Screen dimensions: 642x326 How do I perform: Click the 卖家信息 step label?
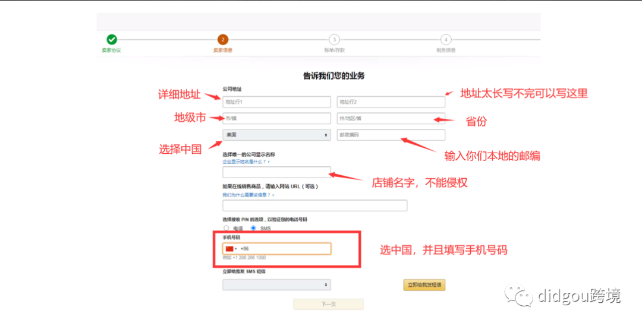[223, 50]
